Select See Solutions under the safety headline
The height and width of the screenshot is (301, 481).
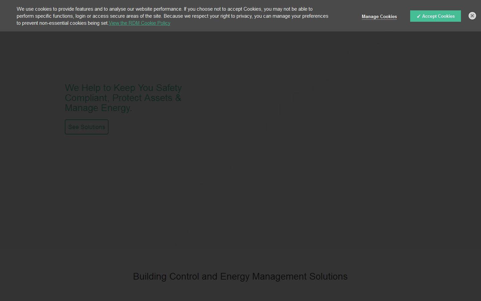[x=87, y=127]
